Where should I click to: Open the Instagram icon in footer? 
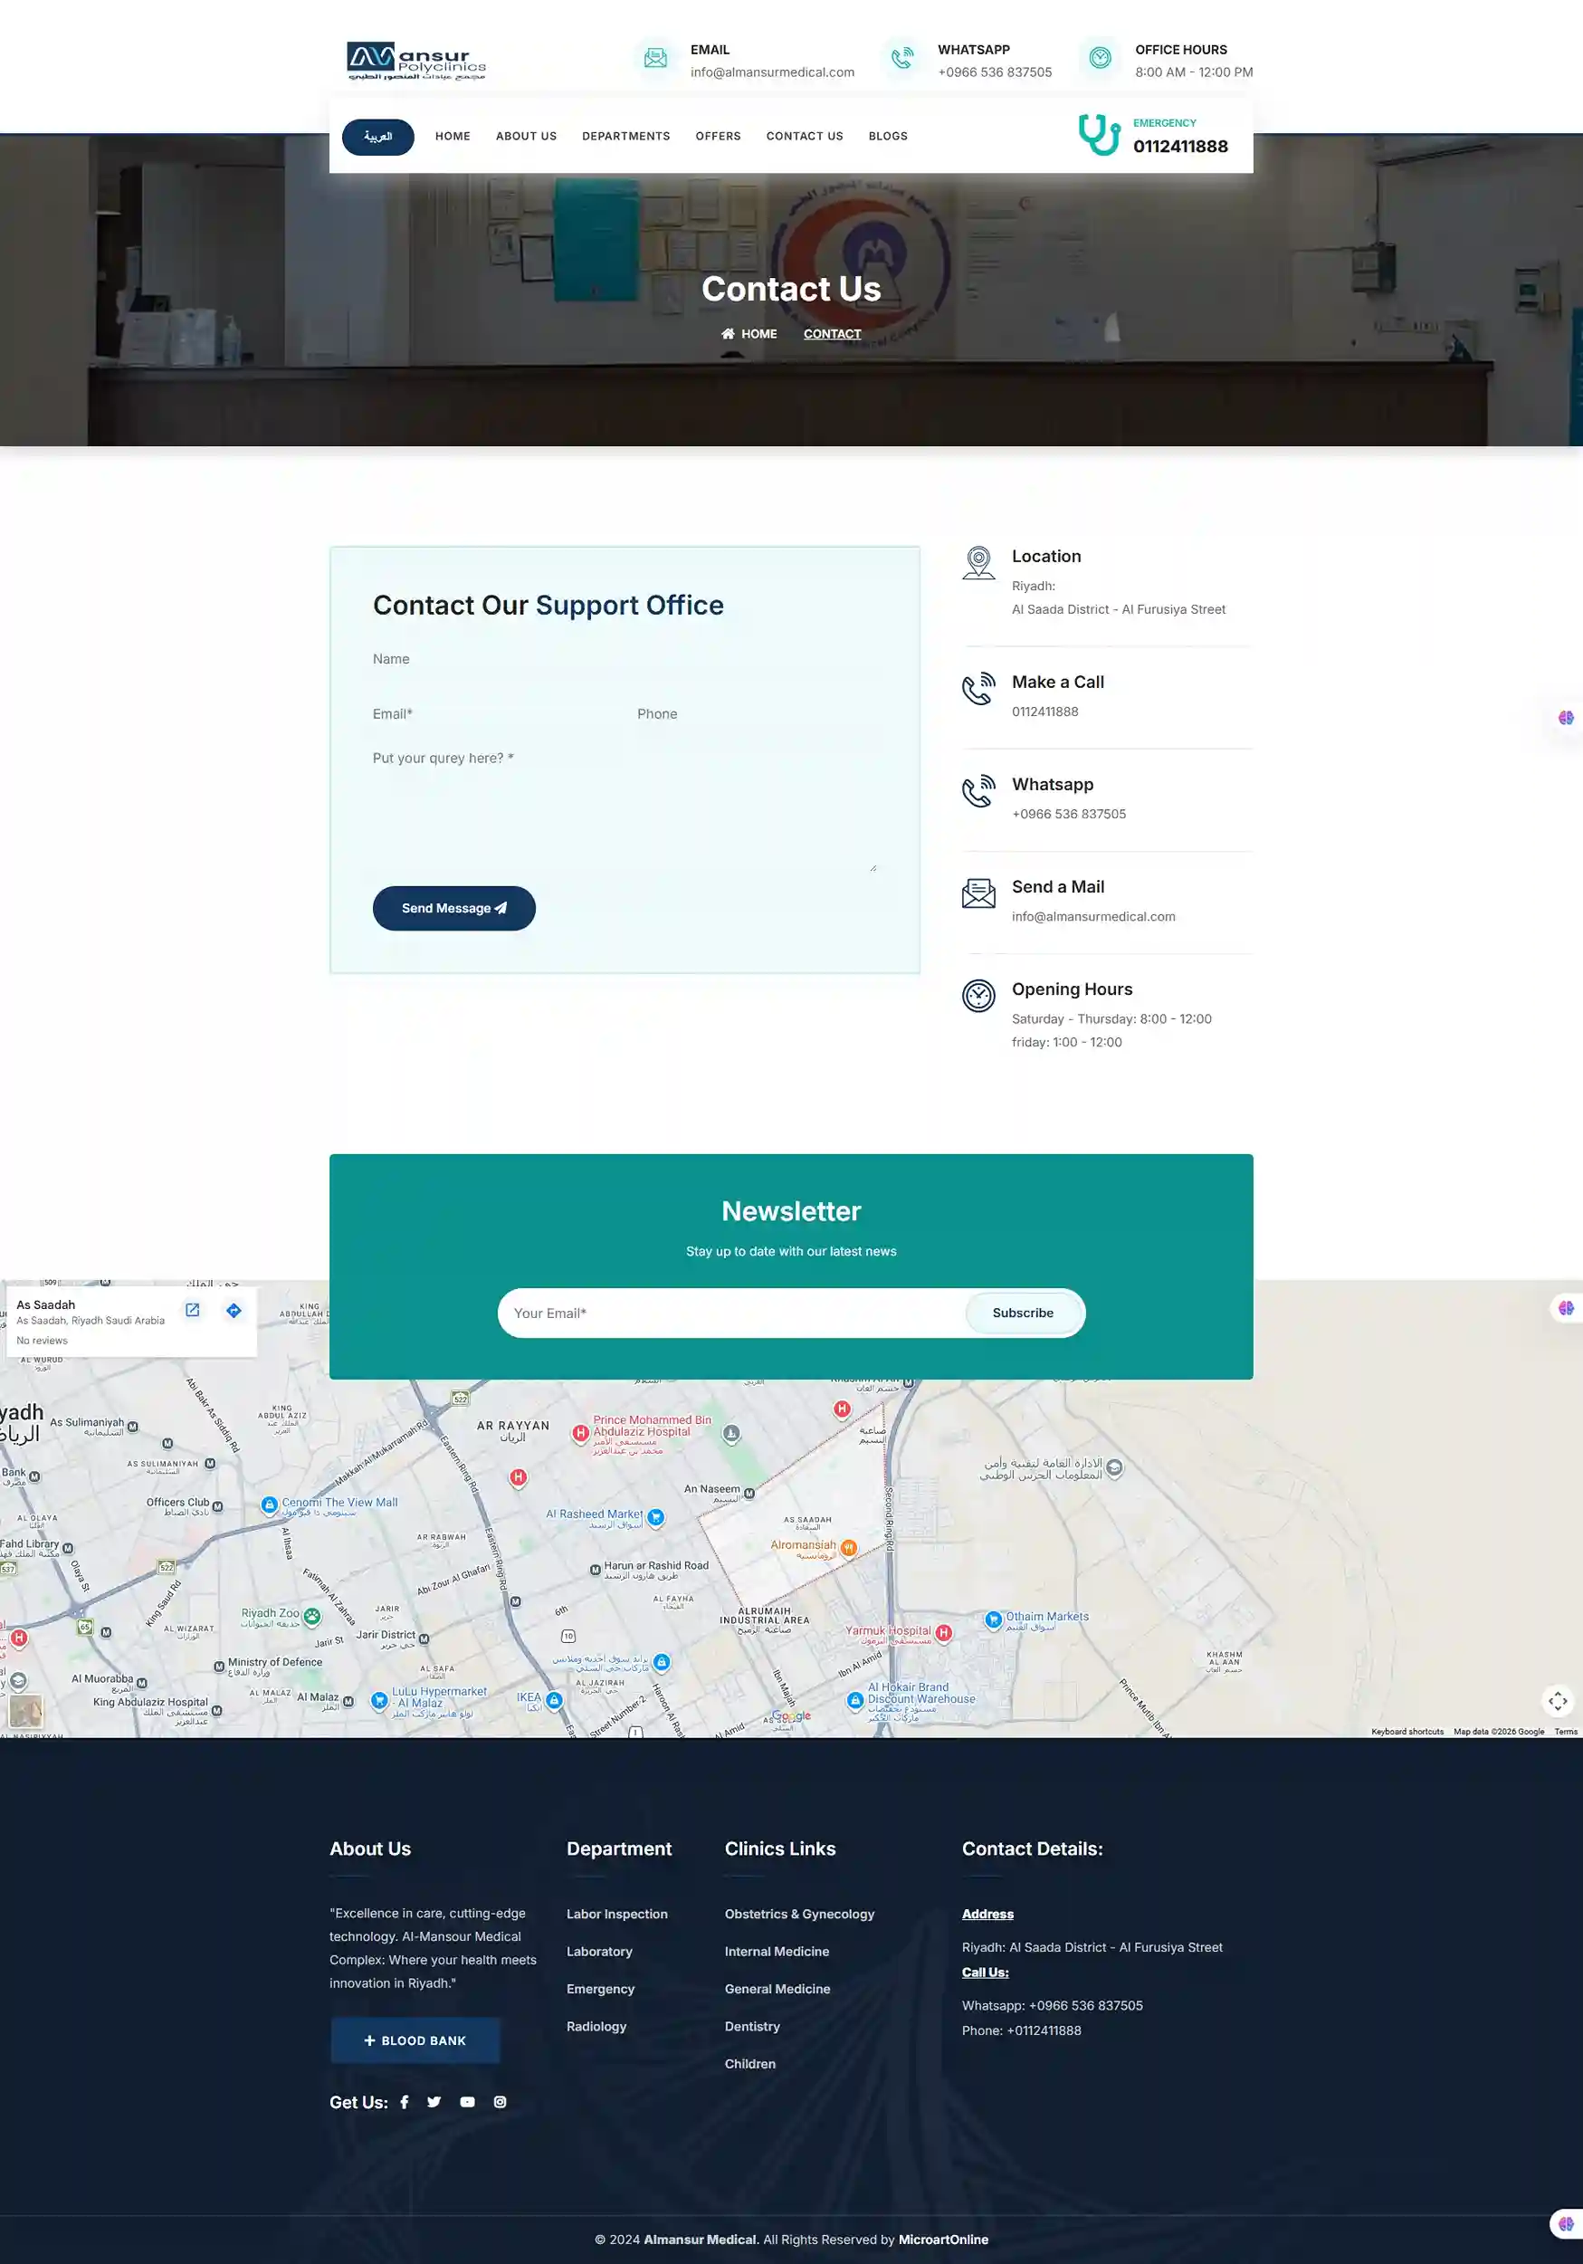coord(500,2101)
